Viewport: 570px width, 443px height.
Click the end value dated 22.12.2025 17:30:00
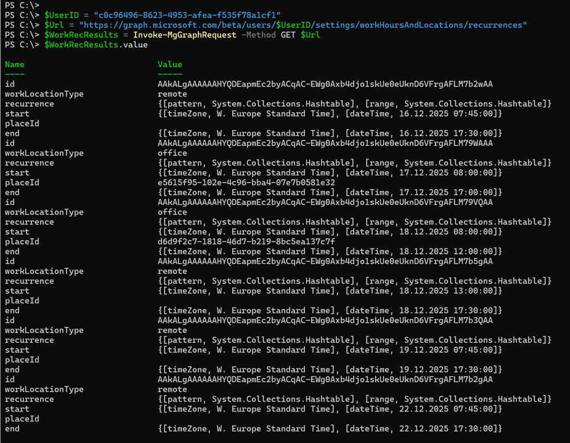[330, 429]
